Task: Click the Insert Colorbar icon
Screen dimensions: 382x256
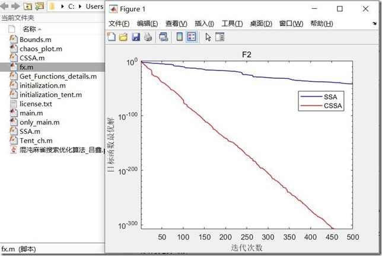Action: pyautogui.click(x=180, y=37)
